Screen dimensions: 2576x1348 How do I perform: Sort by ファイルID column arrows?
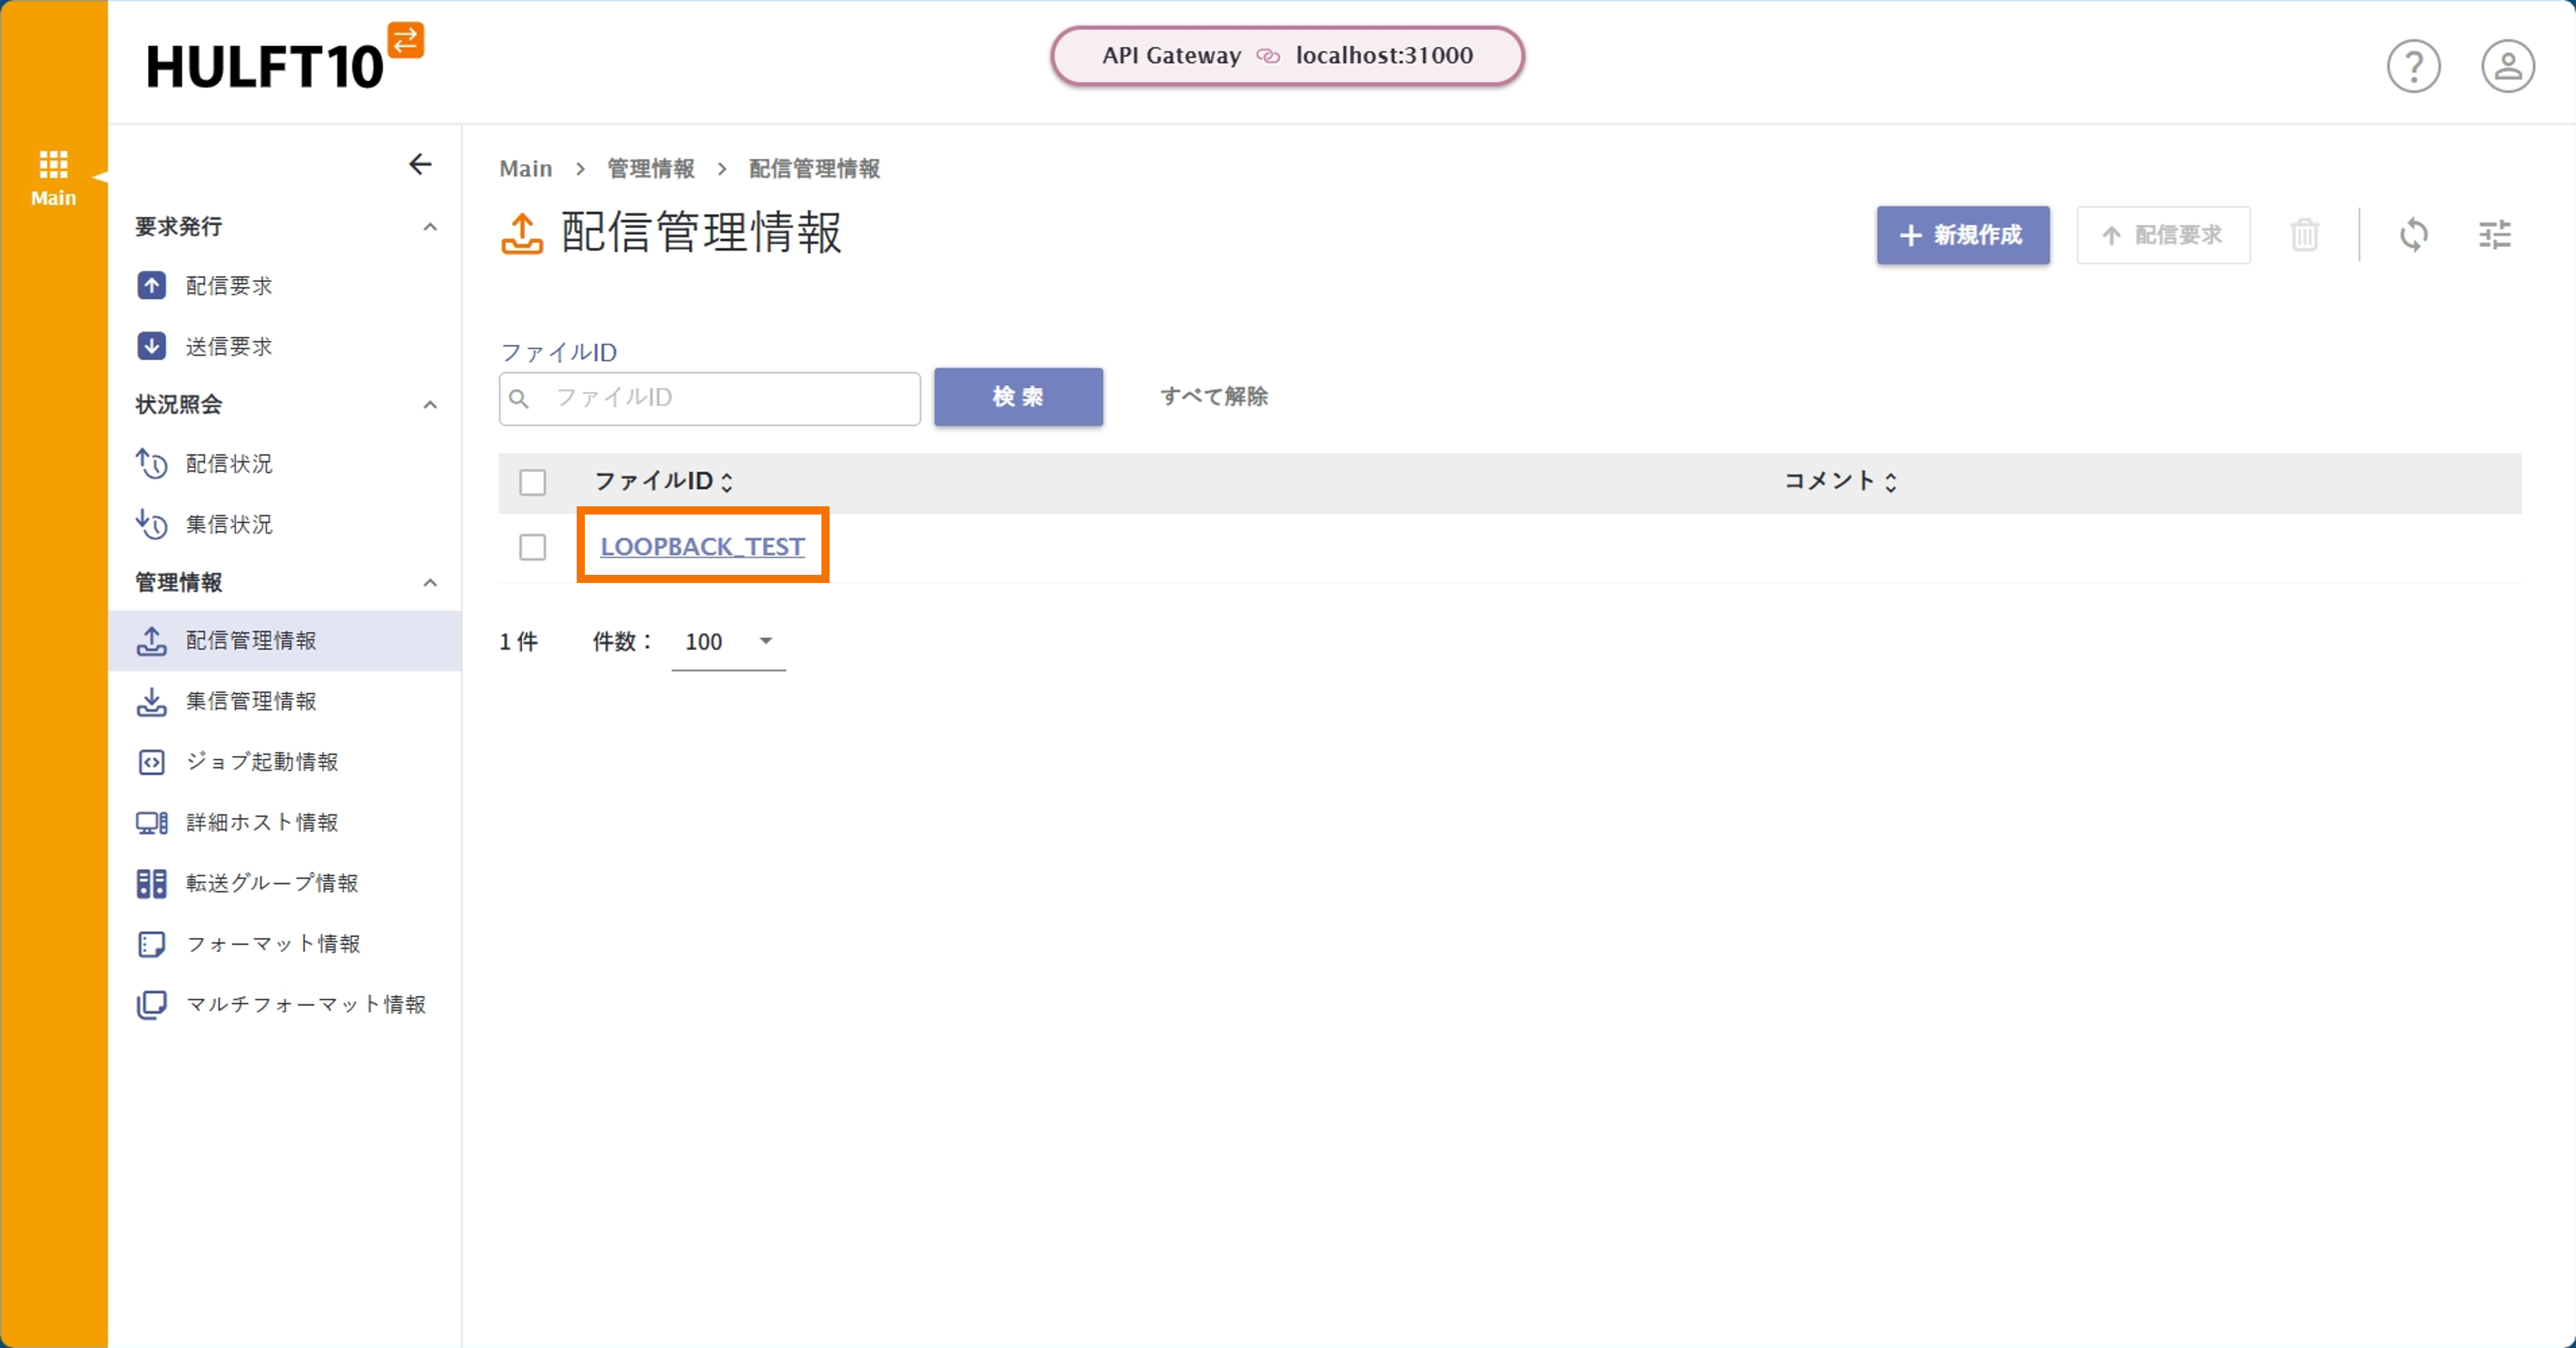click(x=727, y=482)
